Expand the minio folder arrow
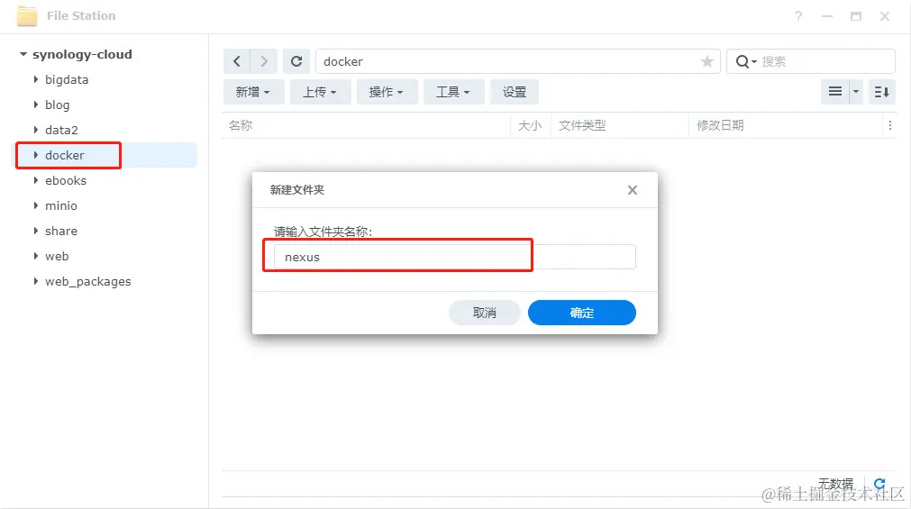The width and height of the screenshot is (911, 509). tap(36, 205)
